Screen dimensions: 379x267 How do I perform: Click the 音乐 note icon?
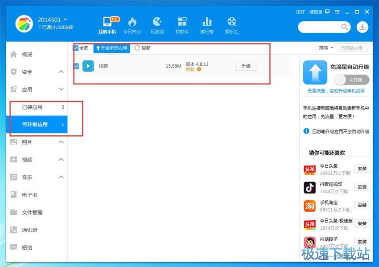click(13, 177)
